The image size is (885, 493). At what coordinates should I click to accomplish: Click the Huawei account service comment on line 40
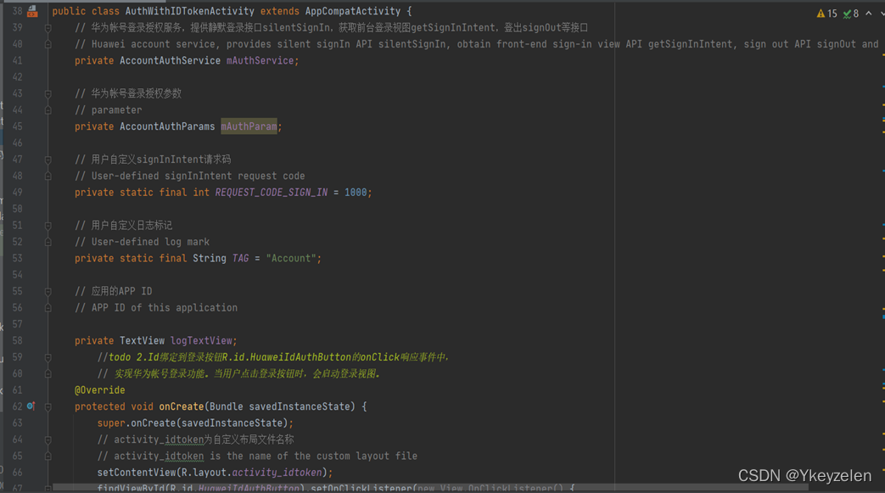point(476,44)
